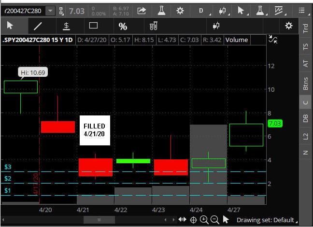Click the collapse chart axis icon
This screenshot has height=227, width=313.
pyautogui.click(x=273, y=39)
